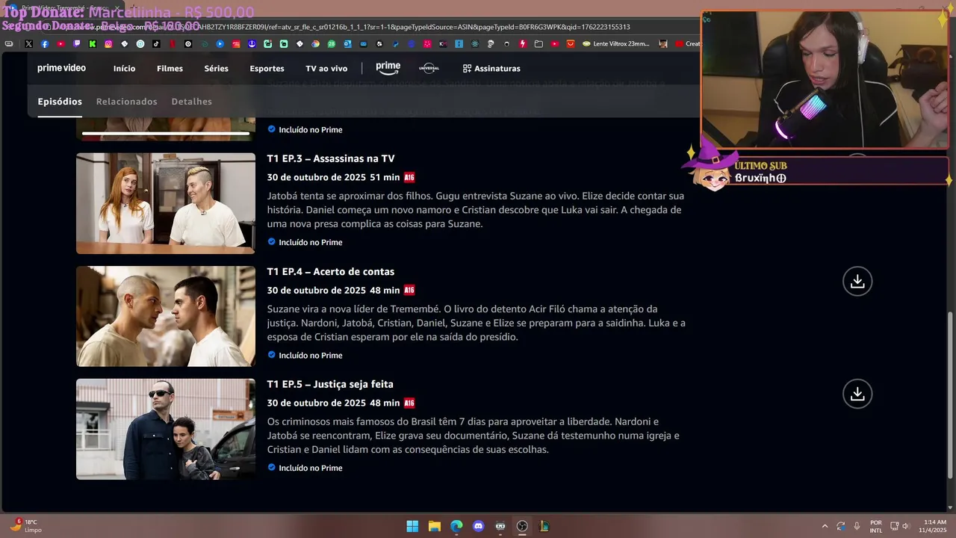
Task: Open the YouTube bookmark
Action: click(60, 44)
